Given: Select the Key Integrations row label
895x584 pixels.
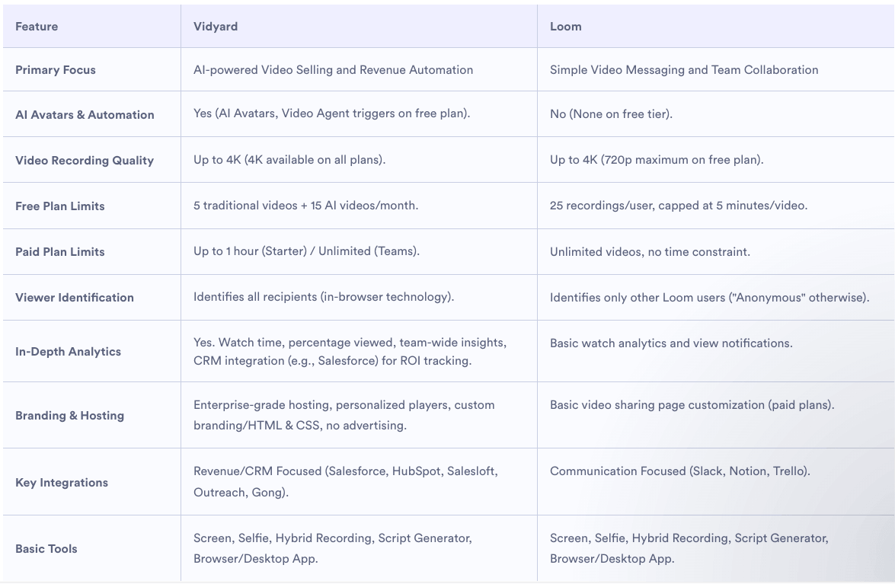Looking at the screenshot, I should [62, 483].
